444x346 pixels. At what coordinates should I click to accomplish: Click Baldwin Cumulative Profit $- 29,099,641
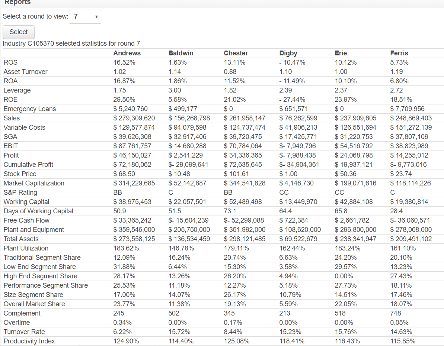click(188, 165)
